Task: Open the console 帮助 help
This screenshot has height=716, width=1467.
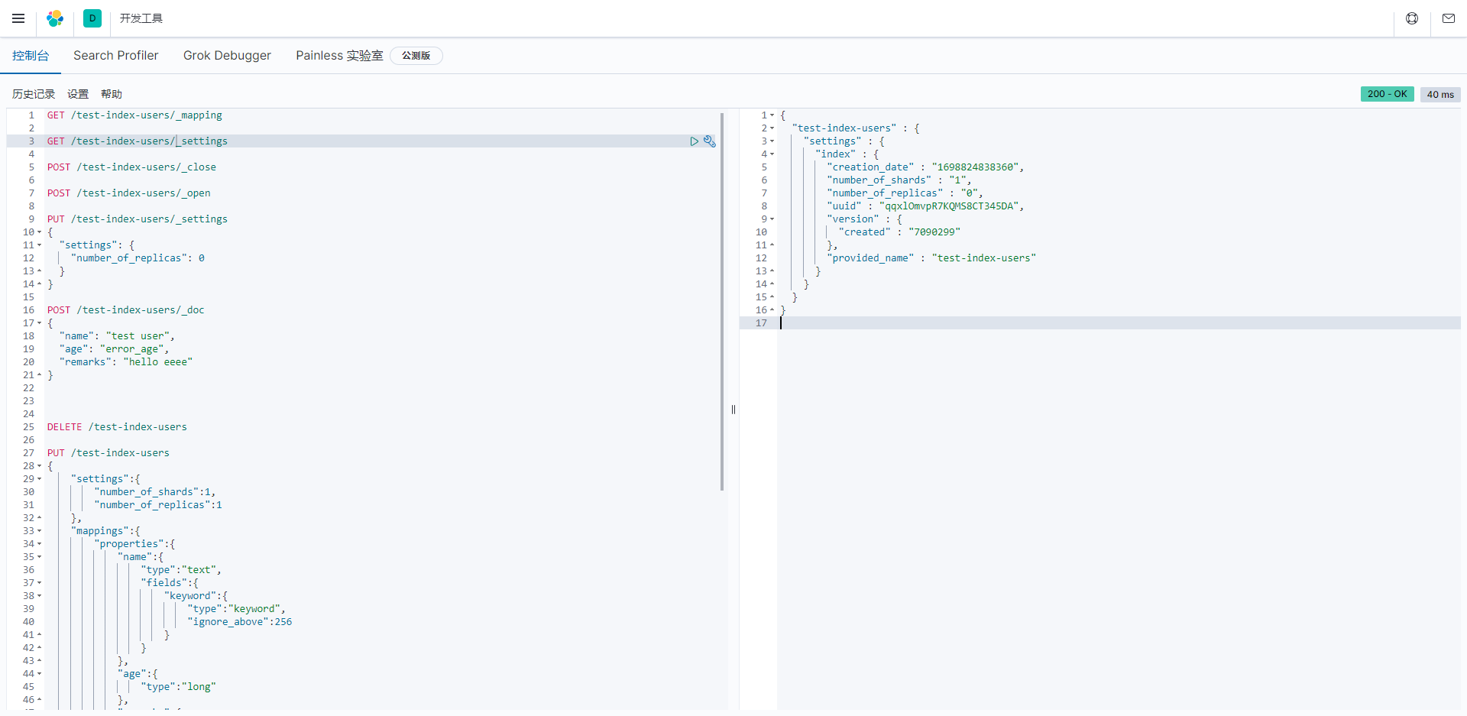Action: coord(112,94)
